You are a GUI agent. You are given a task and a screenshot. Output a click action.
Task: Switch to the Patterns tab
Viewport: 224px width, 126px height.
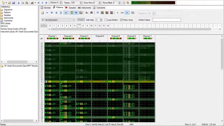(x=58, y=7)
